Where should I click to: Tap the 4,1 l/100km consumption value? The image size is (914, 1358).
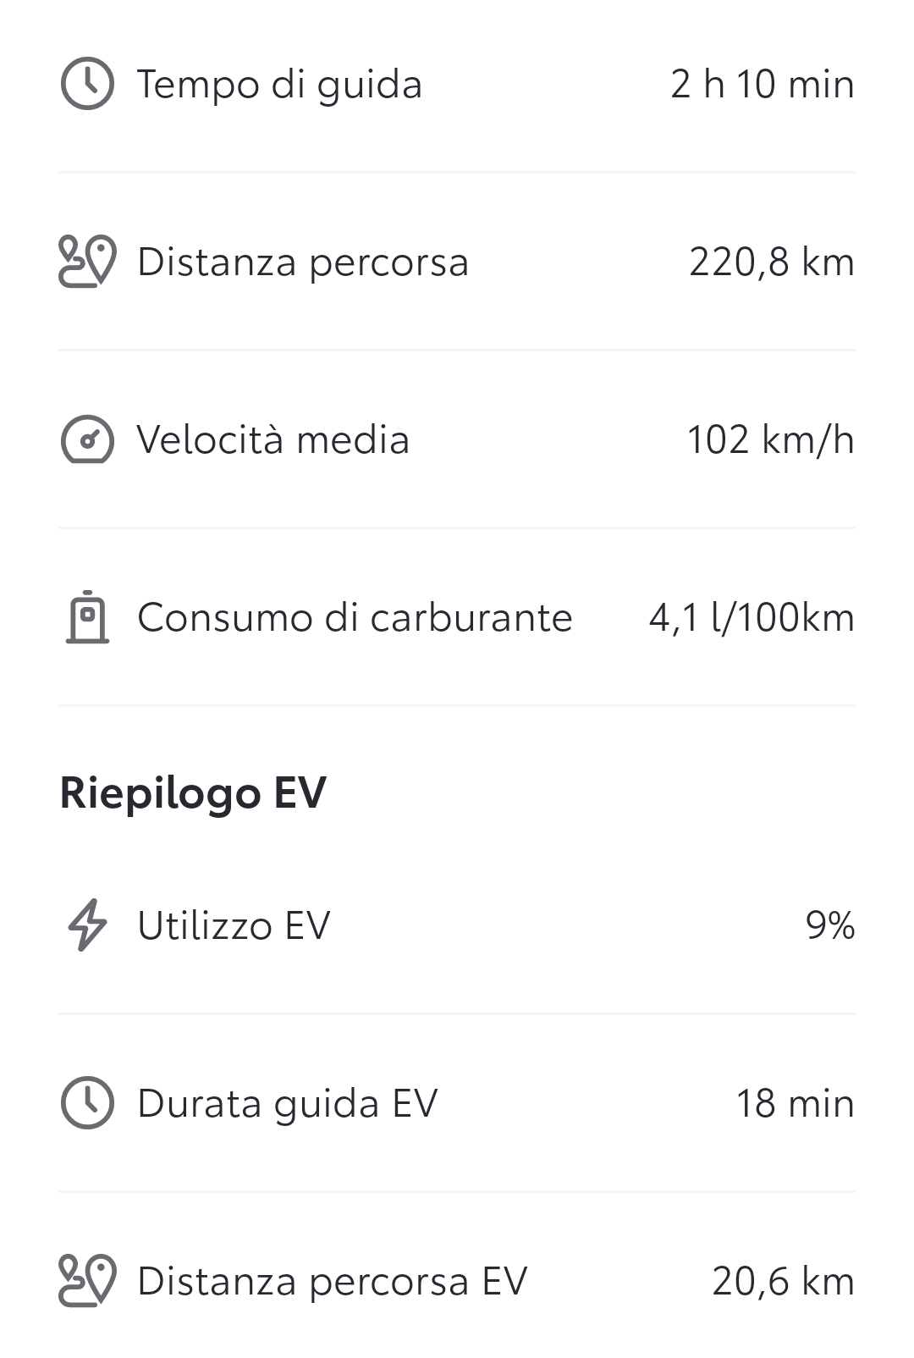(x=752, y=618)
